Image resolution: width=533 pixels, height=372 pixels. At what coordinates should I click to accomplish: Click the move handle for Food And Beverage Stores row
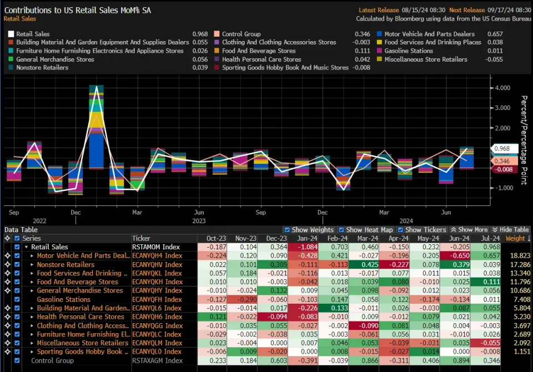click(x=7, y=282)
